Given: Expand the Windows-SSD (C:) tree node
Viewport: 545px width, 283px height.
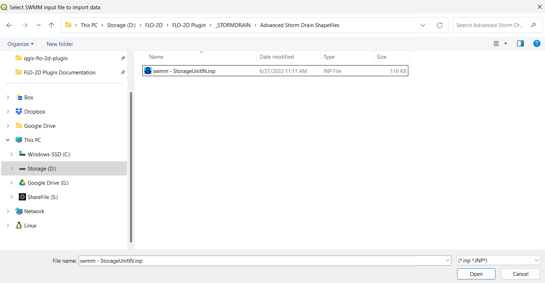Looking at the screenshot, I should pos(11,154).
